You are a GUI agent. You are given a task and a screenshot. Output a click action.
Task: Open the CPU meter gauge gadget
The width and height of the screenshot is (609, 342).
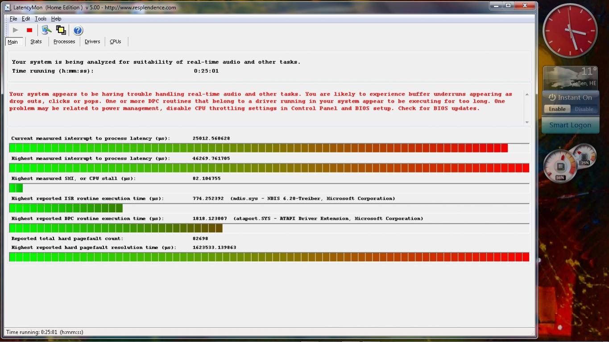click(560, 166)
